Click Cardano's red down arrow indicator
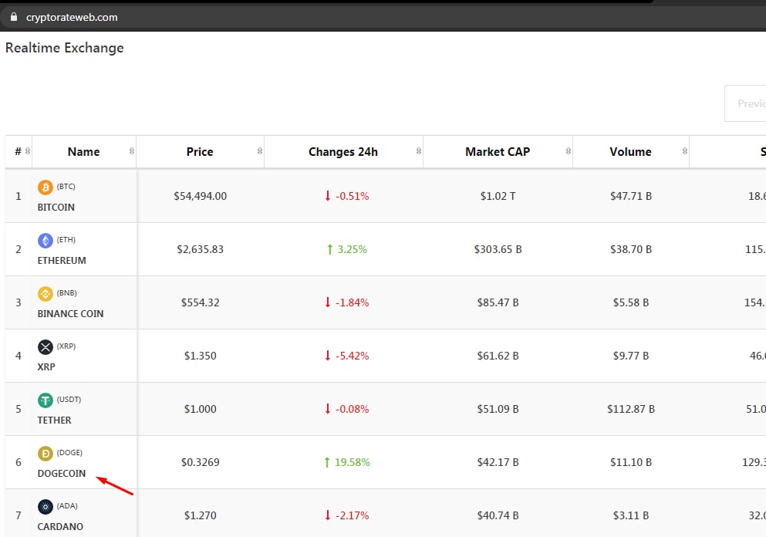The image size is (766, 537). [x=328, y=515]
